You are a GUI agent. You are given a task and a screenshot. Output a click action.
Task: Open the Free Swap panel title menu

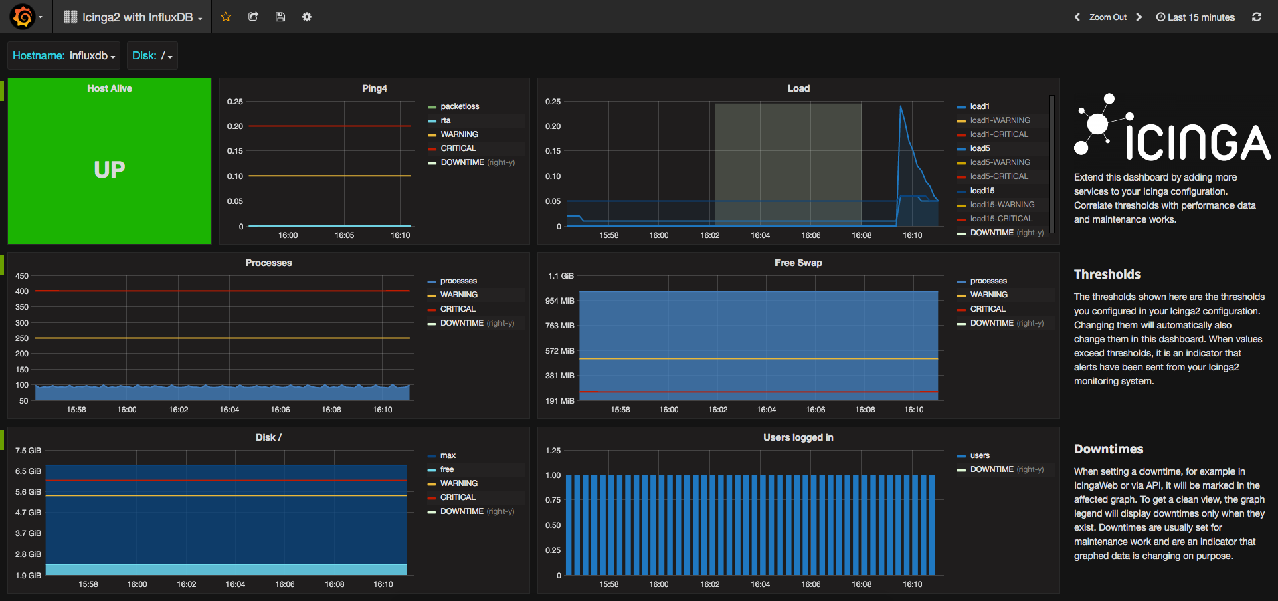click(798, 263)
